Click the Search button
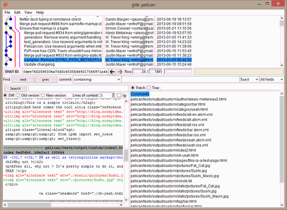Viewport: 287px width, 210px height. point(15,88)
